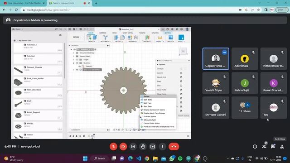Viewport: 290px width, 163px height.
Task: Open the WHEEL file in data panel
Action: tap(38, 126)
